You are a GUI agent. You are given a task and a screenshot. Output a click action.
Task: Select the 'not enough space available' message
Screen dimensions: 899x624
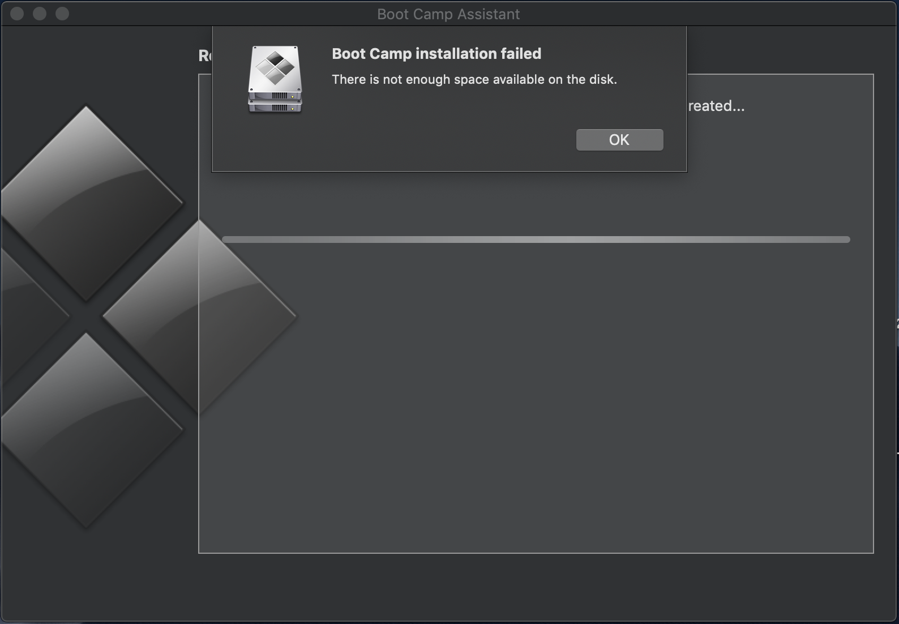point(474,80)
